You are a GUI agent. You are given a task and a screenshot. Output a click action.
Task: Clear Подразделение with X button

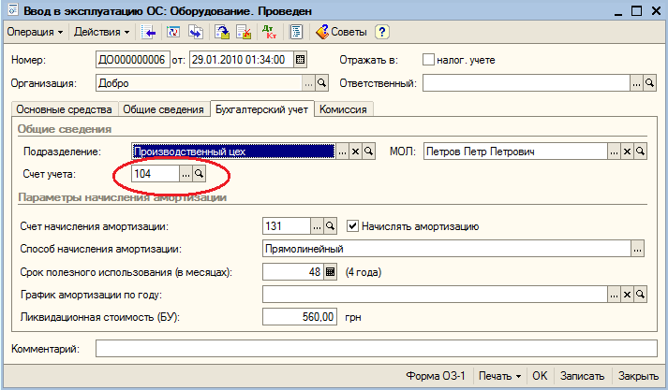pos(356,152)
